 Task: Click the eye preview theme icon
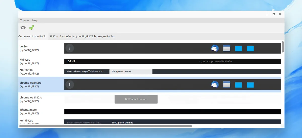tap(23, 28)
